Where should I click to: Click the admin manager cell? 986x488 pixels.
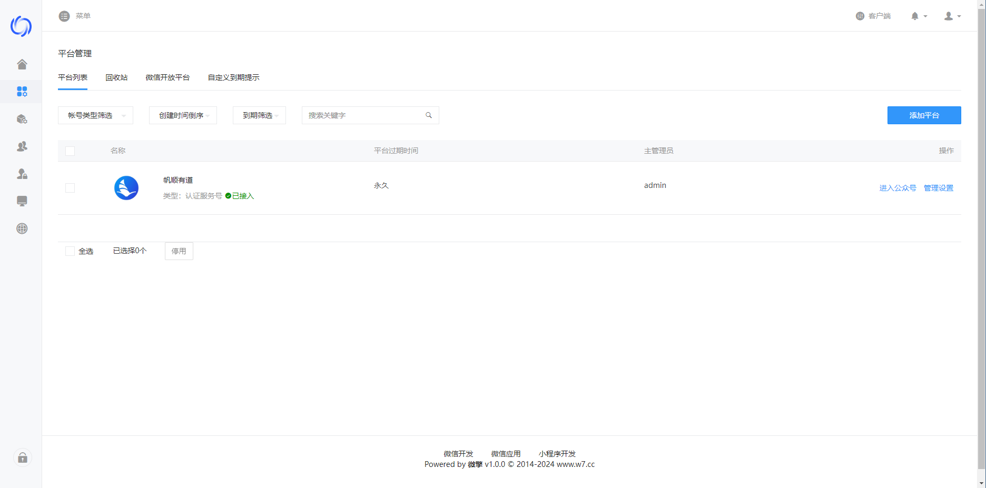click(655, 185)
